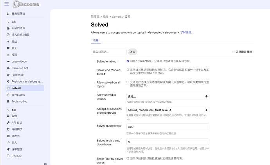This screenshot has height=165, width=270.
Task: Click the refresh icon for 网络钩子
Action: coord(8,129)
